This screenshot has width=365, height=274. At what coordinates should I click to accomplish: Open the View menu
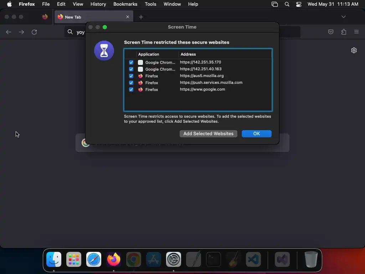pos(78,4)
